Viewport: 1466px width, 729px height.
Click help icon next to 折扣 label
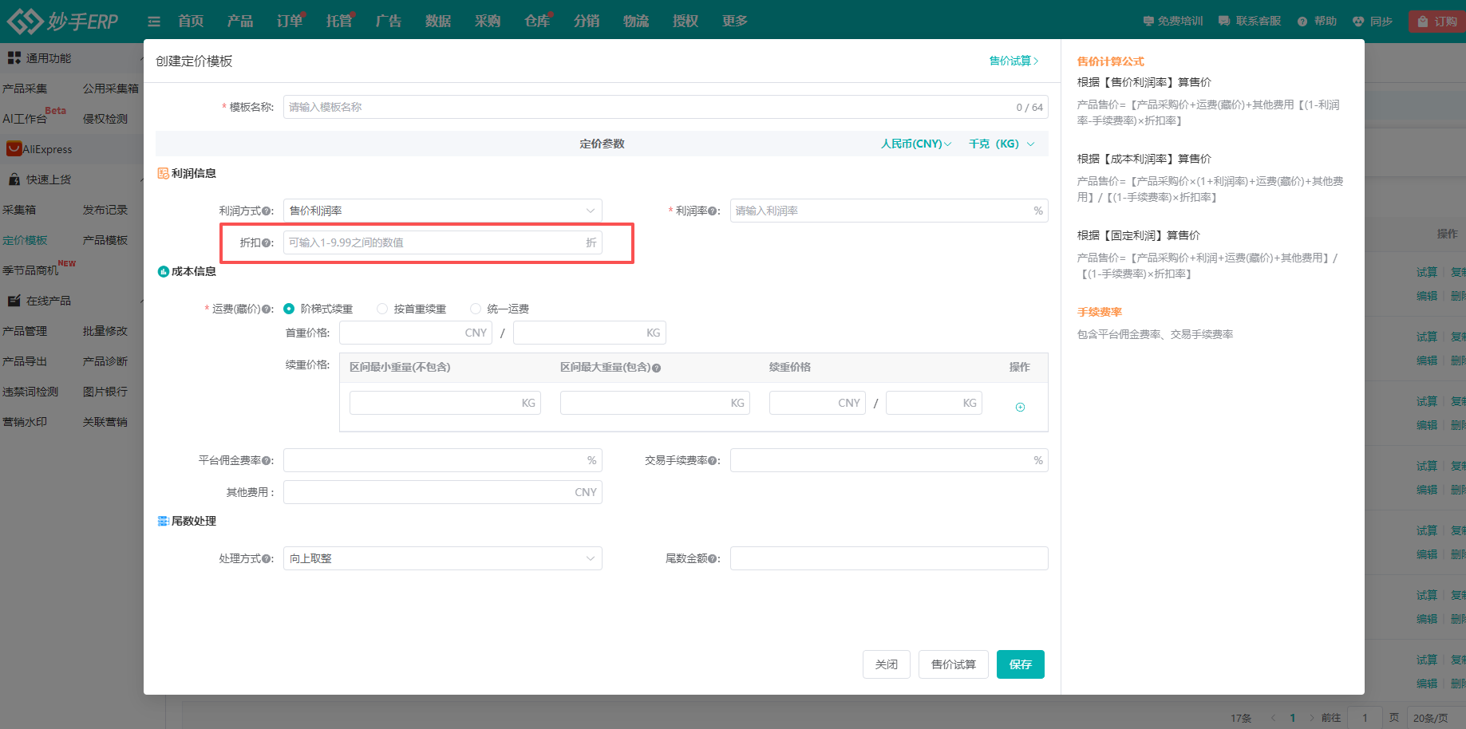coord(267,243)
